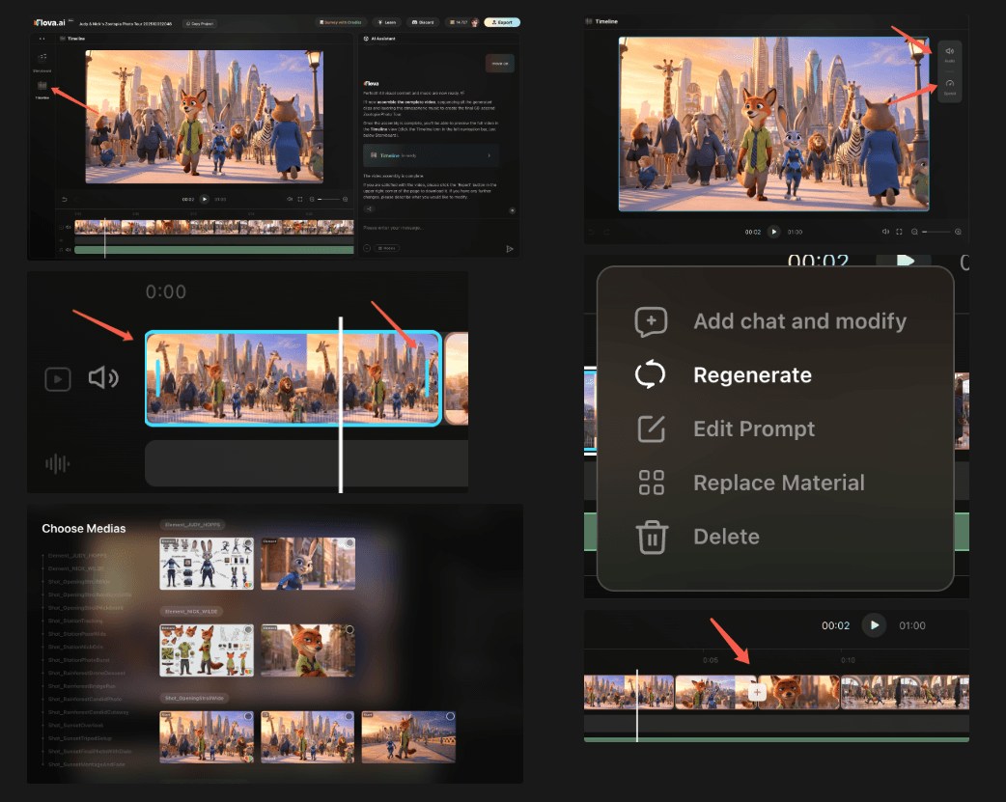
Task: Play the video in the full editor view
Action: (205, 199)
